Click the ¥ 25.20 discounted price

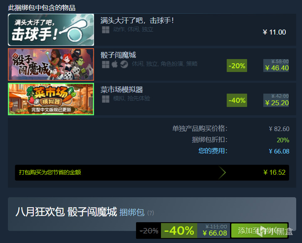click(x=277, y=103)
